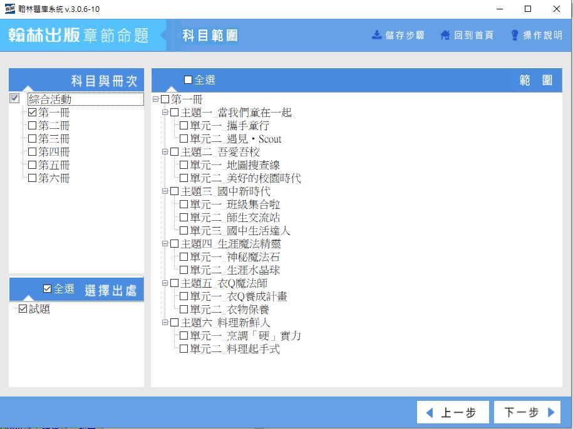Click the 操作說明 lightbulb icon

(515, 35)
